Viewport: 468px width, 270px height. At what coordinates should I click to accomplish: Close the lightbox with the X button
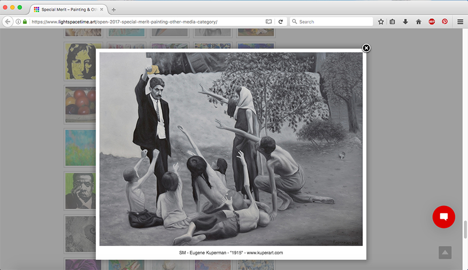pos(366,48)
